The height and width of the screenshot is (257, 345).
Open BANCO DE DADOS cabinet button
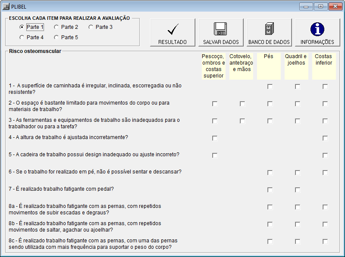269,33
